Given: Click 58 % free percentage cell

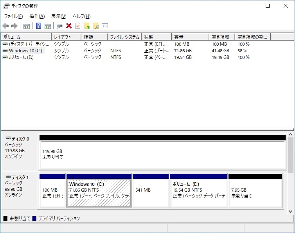Looking at the screenshot, I should click(x=242, y=51).
